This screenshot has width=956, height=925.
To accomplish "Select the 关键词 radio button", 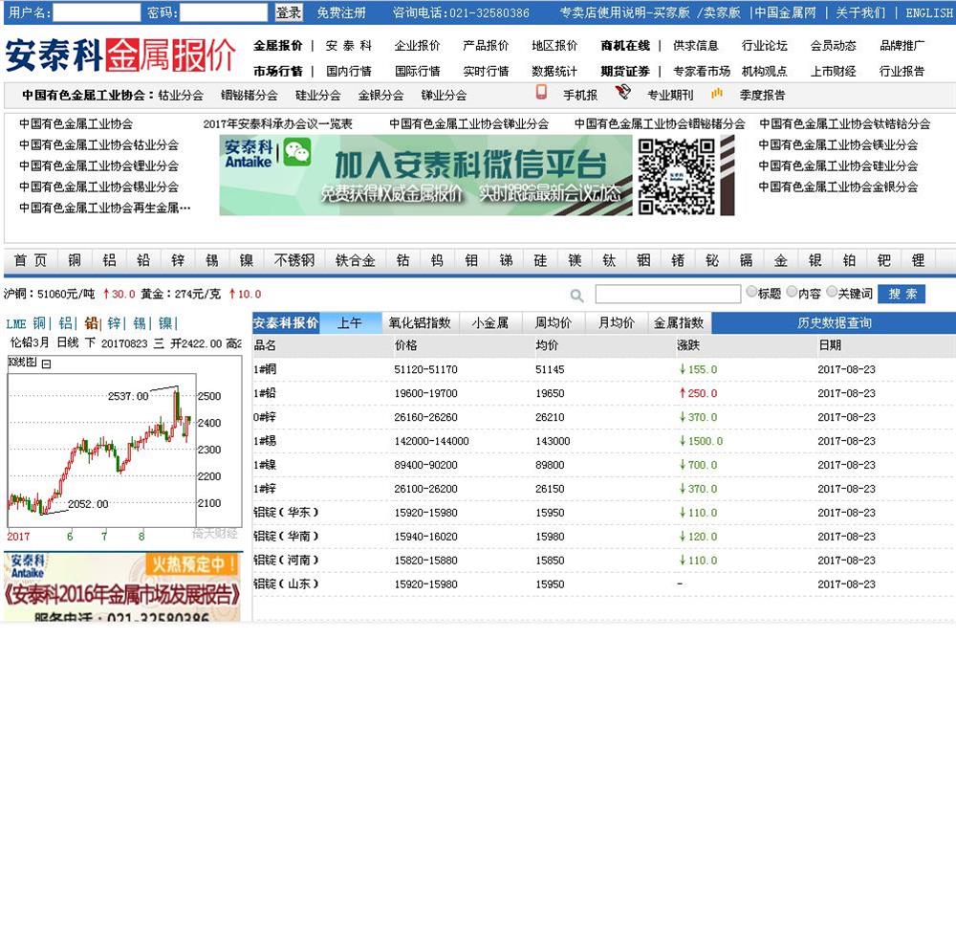I will pyautogui.click(x=832, y=292).
